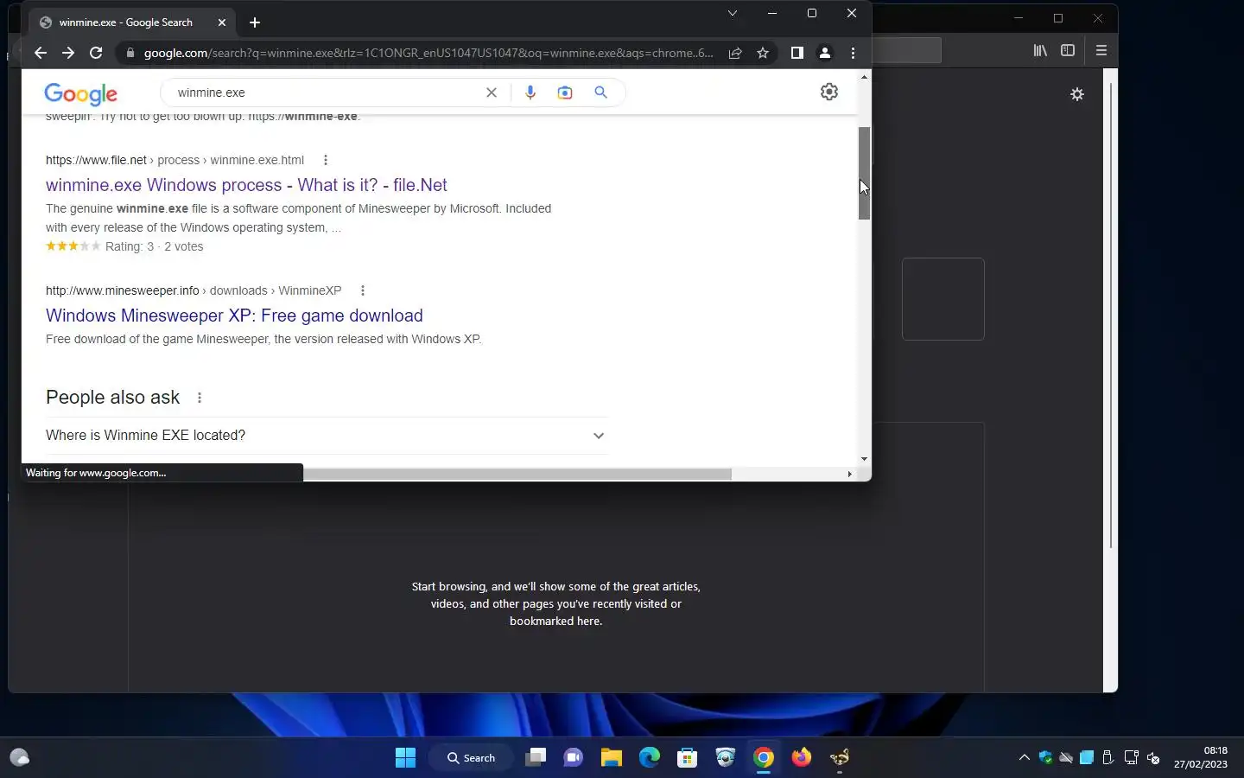Open Chrome tab search chevron
The height and width of the screenshot is (778, 1244).
[733, 13]
